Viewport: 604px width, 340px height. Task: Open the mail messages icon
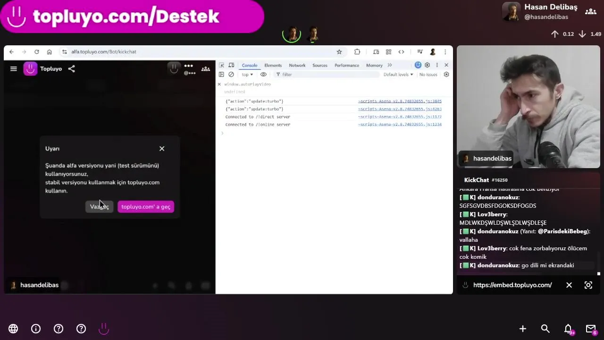[591, 329]
